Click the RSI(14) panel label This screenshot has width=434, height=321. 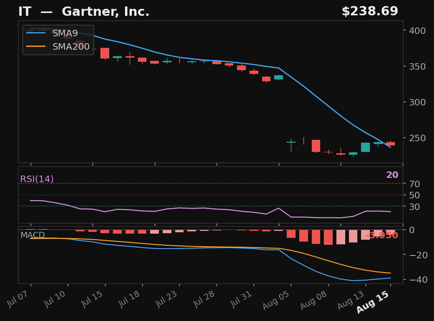pos(37,179)
